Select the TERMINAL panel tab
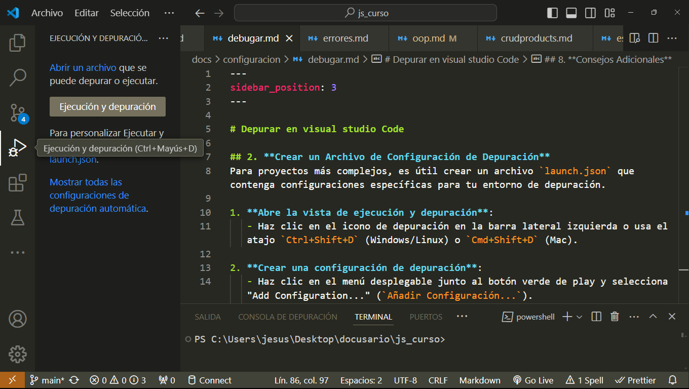This screenshot has width=689, height=389. 373,317
